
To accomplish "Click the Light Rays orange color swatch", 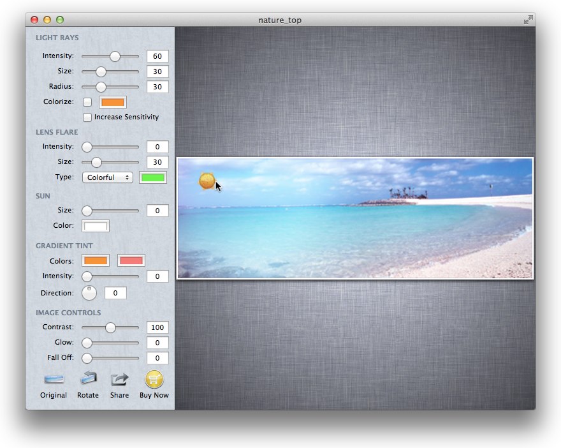I will (113, 102).
